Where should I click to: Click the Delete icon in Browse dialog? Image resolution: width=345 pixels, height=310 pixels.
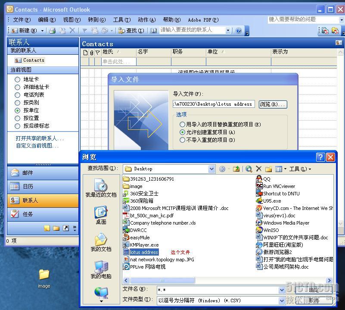(x=259, y=169)
